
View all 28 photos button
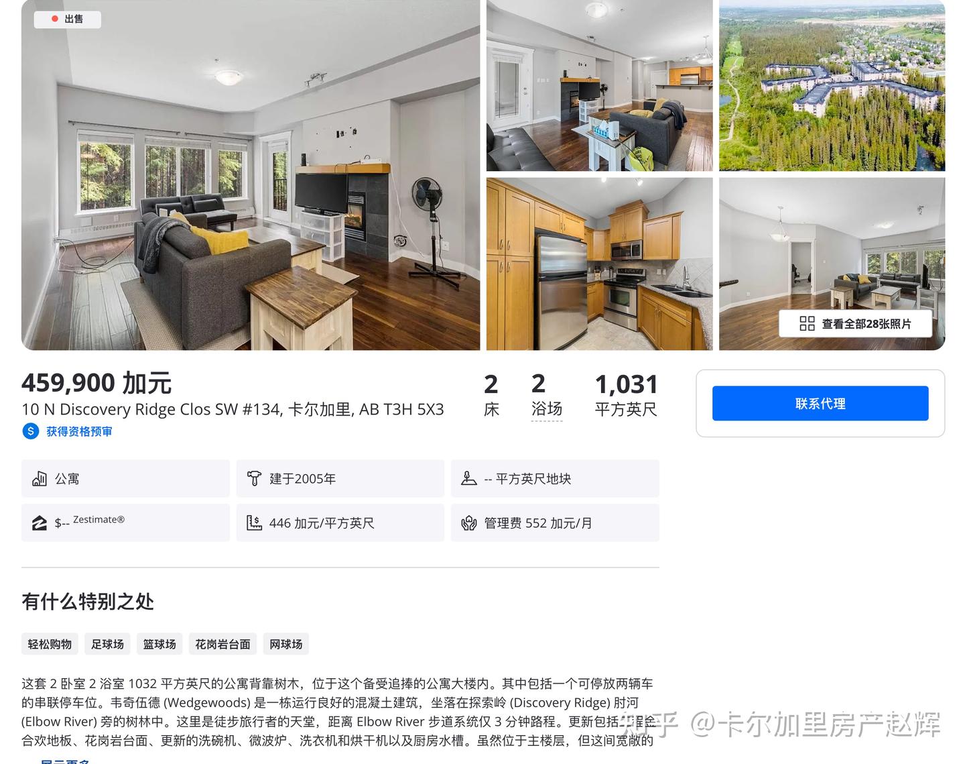coord(855,324)
